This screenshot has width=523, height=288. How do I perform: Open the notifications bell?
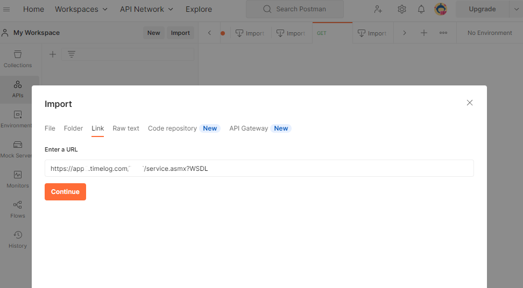coord(421,9)
